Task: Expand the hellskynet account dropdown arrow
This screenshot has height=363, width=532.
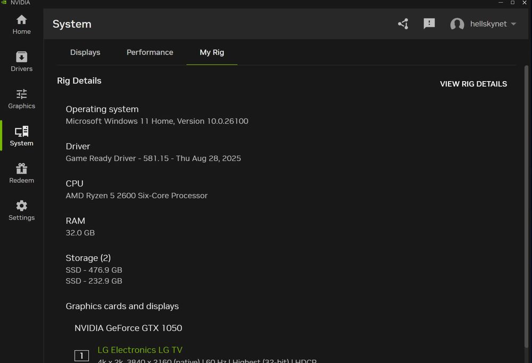Action: tap(513, 24)
